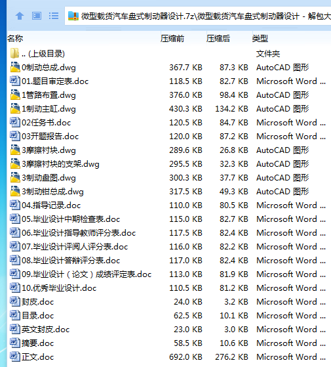
Task: Switch to the large icons view button
Action: pos(37,16)
